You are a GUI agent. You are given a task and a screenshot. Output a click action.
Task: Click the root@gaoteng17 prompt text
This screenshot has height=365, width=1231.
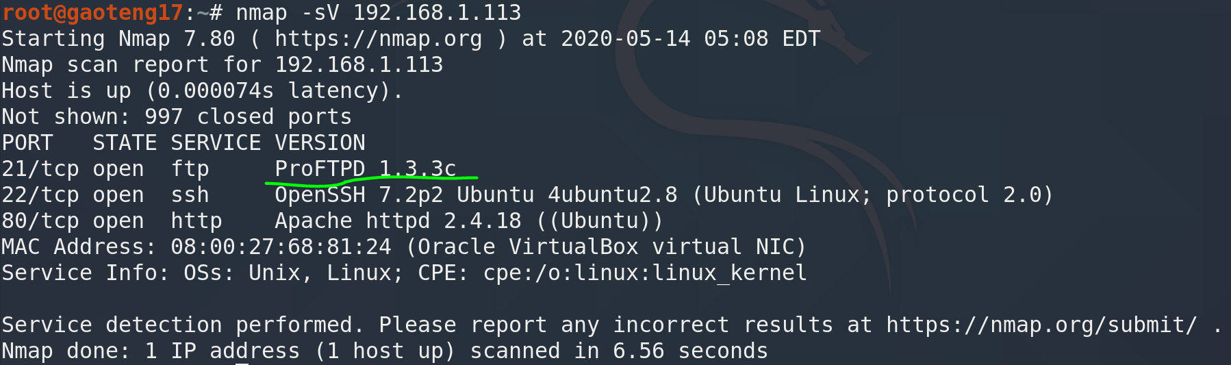(x=92, y=13)
